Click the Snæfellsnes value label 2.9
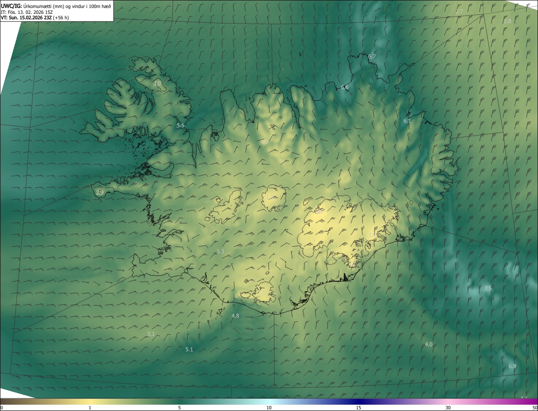 click(x=100, y=192)
